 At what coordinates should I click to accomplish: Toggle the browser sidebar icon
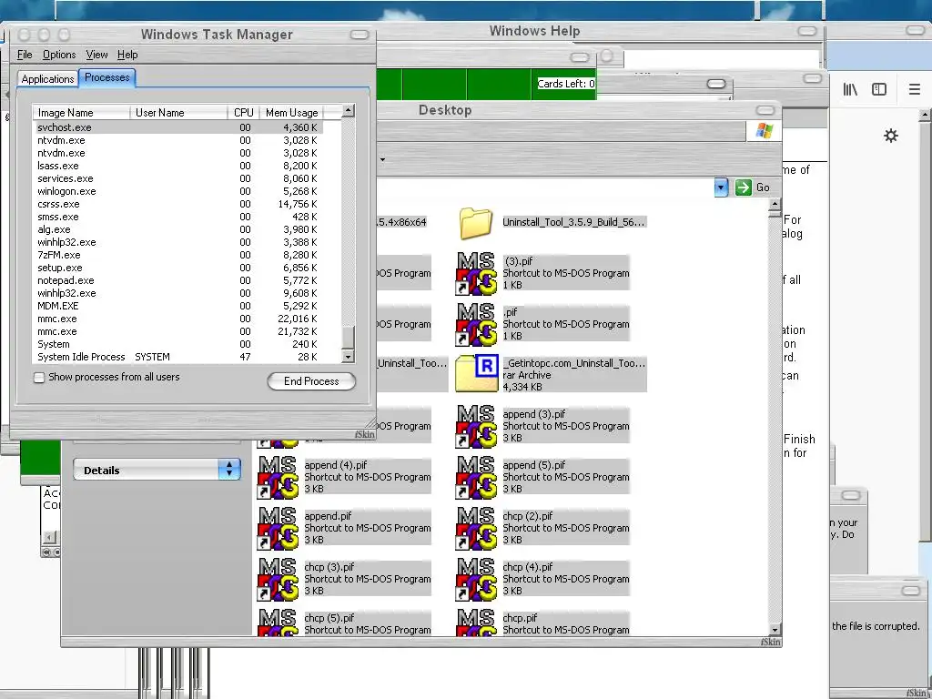(879, 89)
